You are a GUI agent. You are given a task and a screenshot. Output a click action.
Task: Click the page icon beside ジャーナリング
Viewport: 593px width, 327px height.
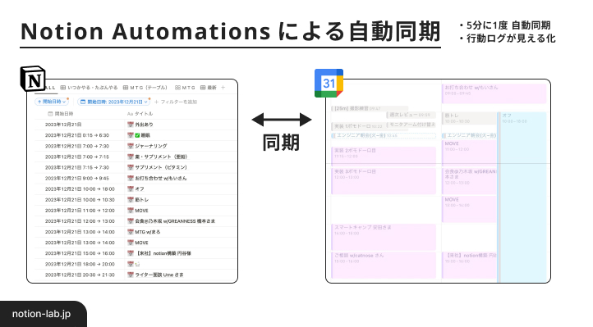(x=131, y=146)
